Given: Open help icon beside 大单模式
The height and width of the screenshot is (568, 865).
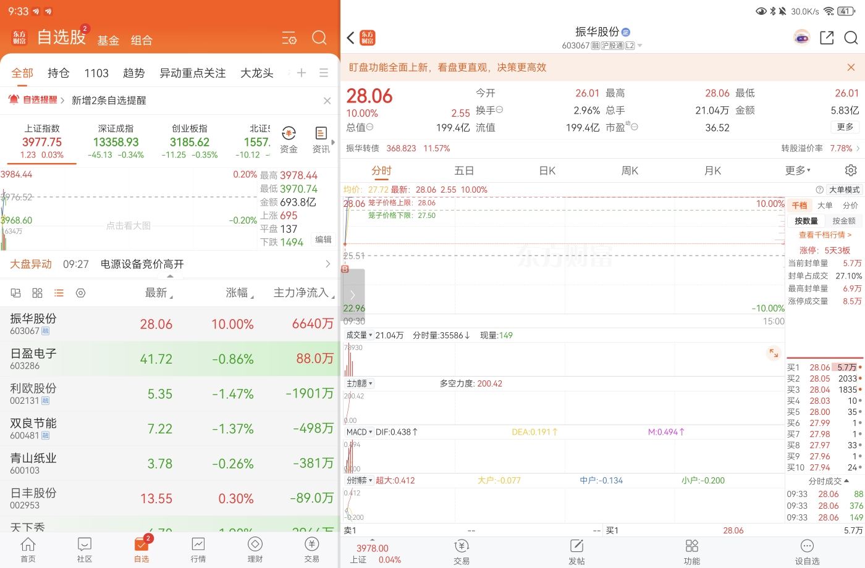Looking at the screenshot, I should pos(819,190).
